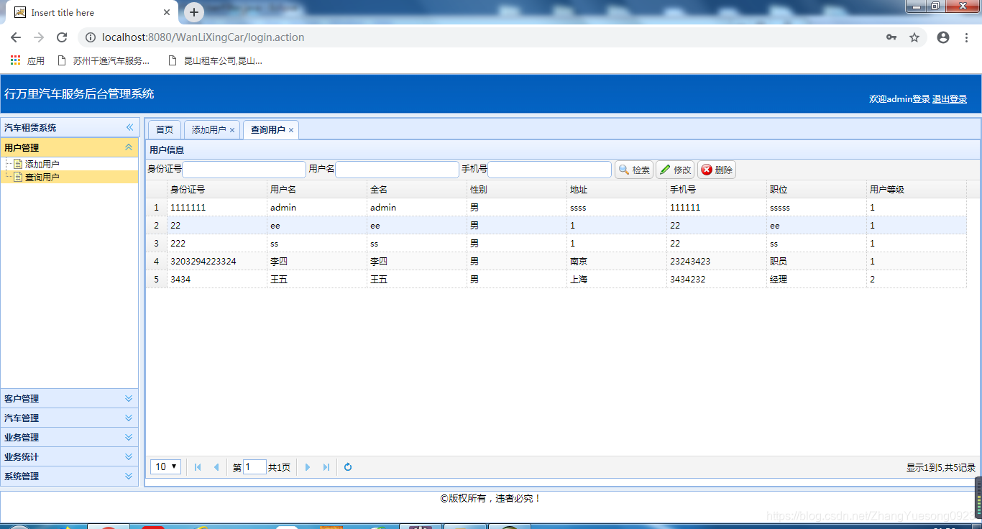Select the row with ID 1111111

tap(556, 207)
